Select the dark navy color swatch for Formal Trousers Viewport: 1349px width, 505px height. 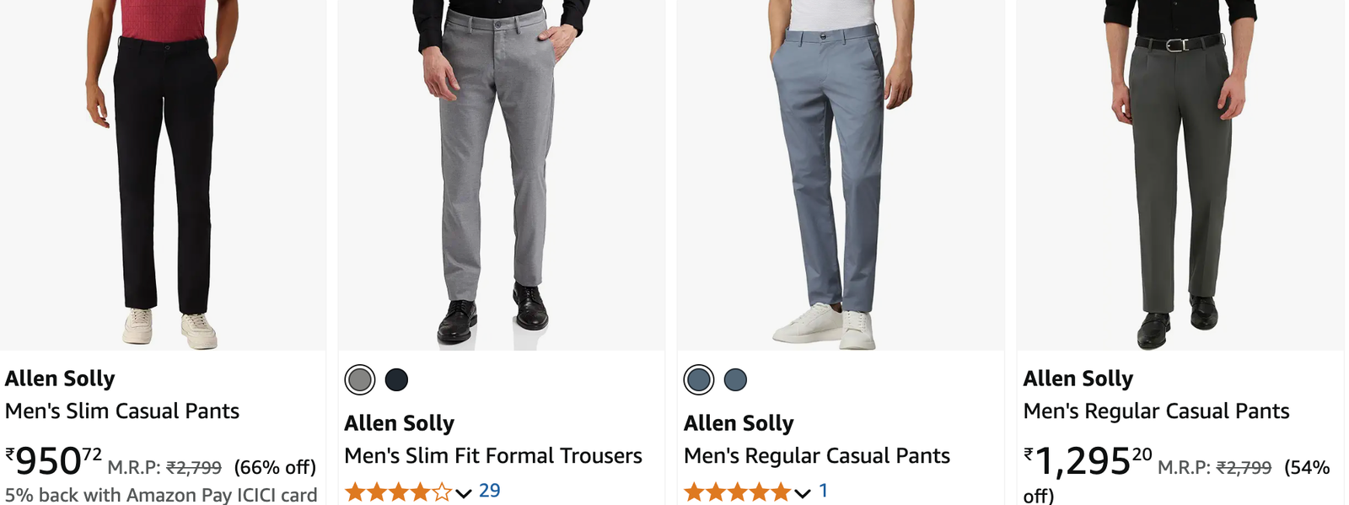[x=396, y=380]
